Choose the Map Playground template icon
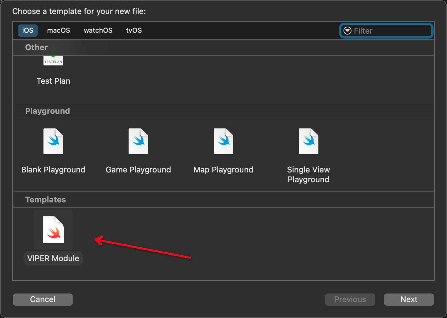The height and width of the screenshot is (318, 447). [223, 141]
